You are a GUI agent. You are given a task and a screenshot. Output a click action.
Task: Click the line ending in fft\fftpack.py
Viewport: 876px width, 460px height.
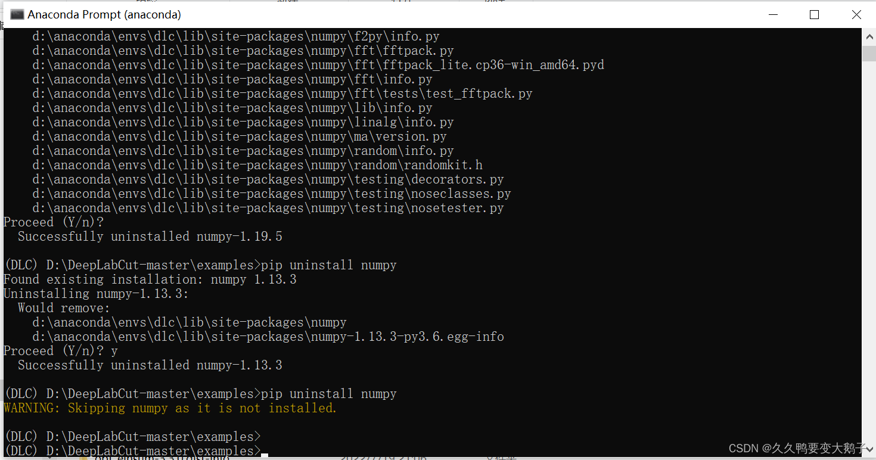click(x=243, y=51)
